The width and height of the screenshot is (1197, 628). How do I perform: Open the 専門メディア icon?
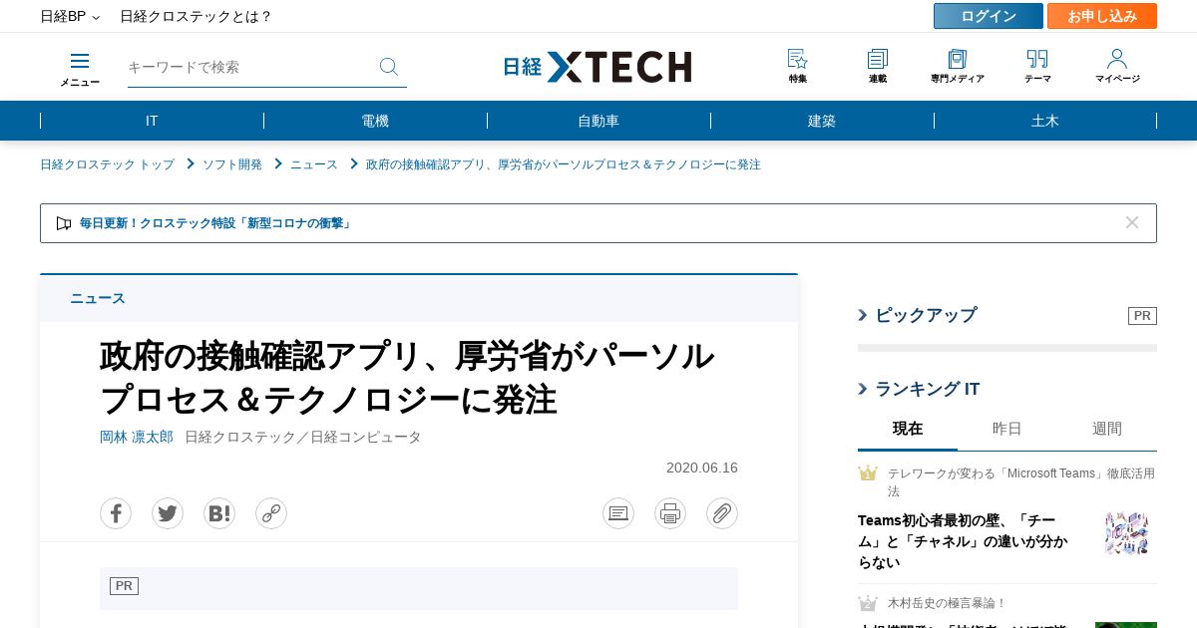tap(958, 67)
